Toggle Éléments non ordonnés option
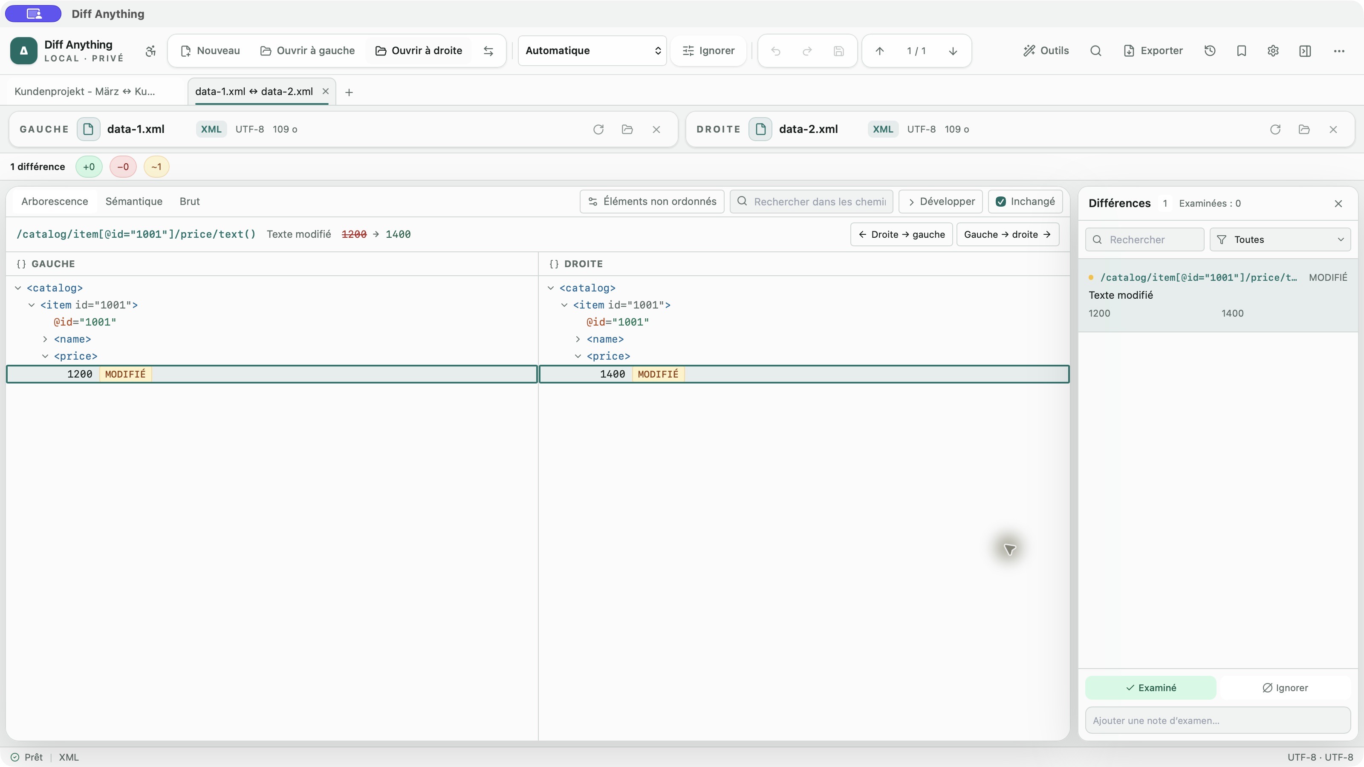Image resolution: width=1364 pixels, height=767 pixels. pyautogui.click(x=652, y=202)
